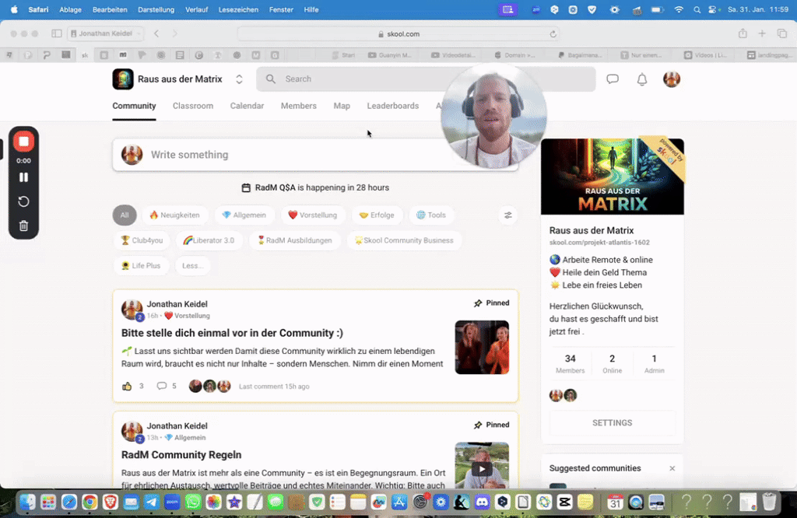Stop the screen recording with the red stop icon
Viewport: 797px width, 518px height.
pos(23,141)
